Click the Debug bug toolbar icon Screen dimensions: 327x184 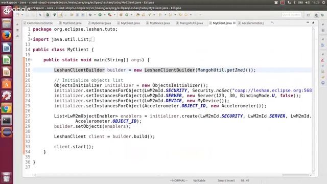coord(90,15)
